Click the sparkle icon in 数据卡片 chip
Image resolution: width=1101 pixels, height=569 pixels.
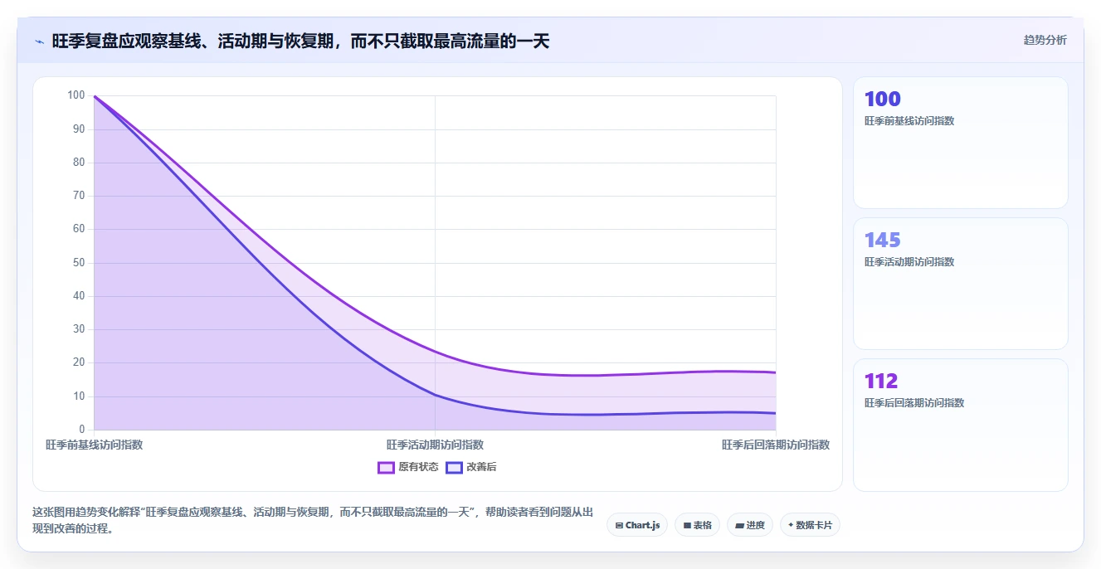(791, 525)
